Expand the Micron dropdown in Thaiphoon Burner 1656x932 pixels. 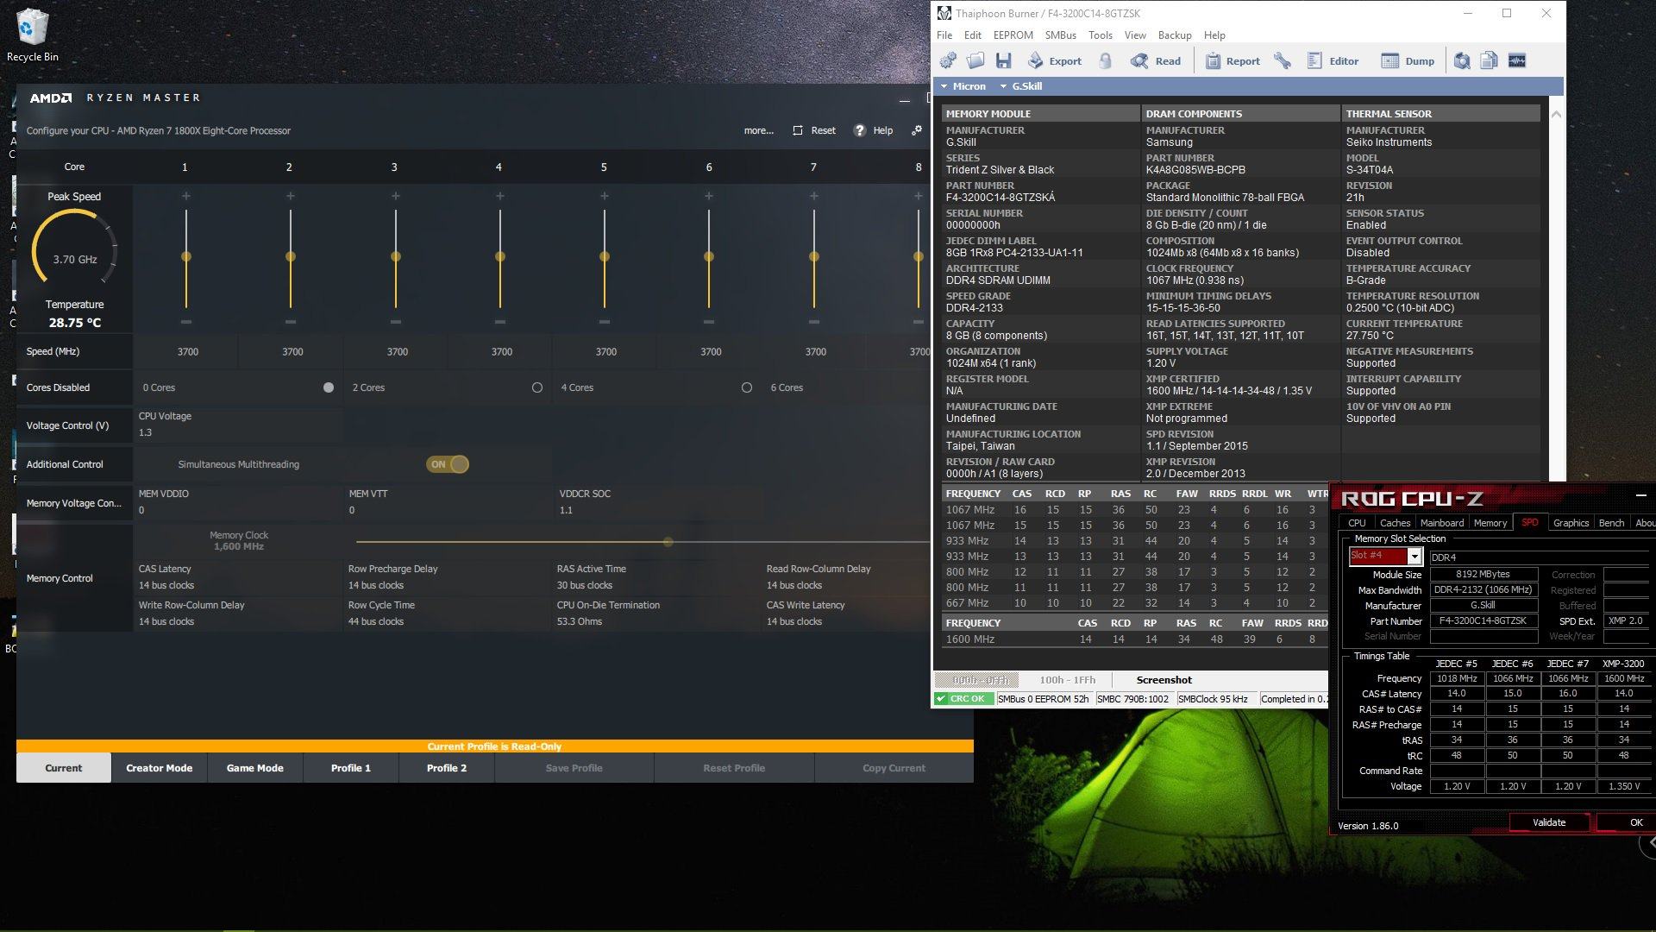pos(963,86)
